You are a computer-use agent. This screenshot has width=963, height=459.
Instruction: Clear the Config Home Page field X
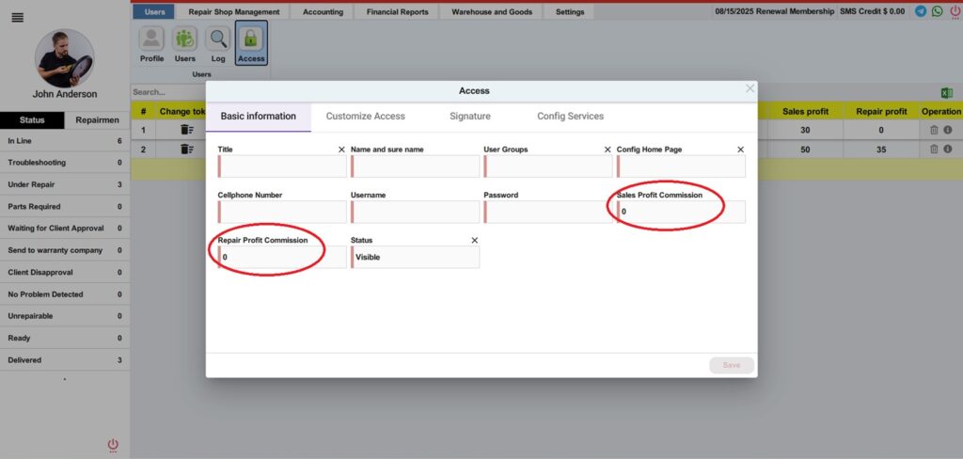741,150
